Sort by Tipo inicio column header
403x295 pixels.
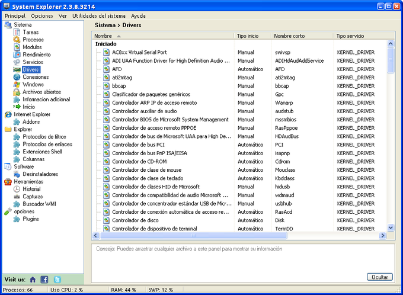click(252, 36)
